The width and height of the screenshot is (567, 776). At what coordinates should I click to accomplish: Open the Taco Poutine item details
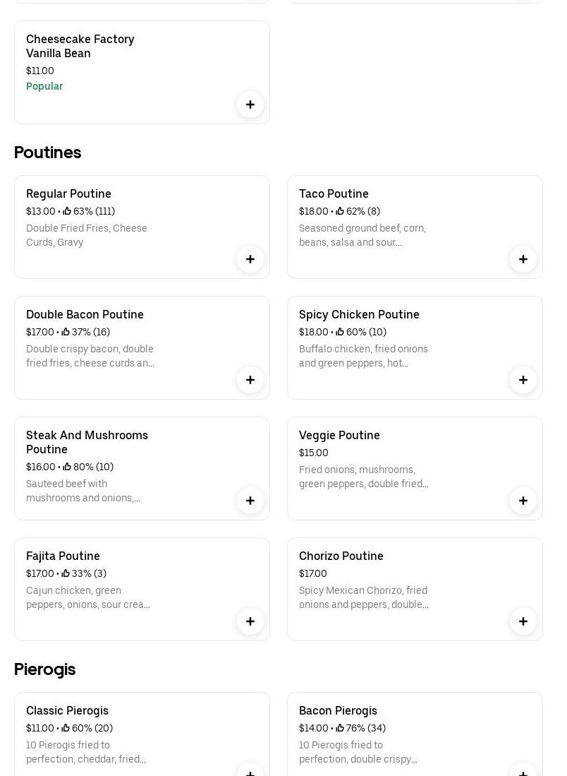(x=334, y=193)
